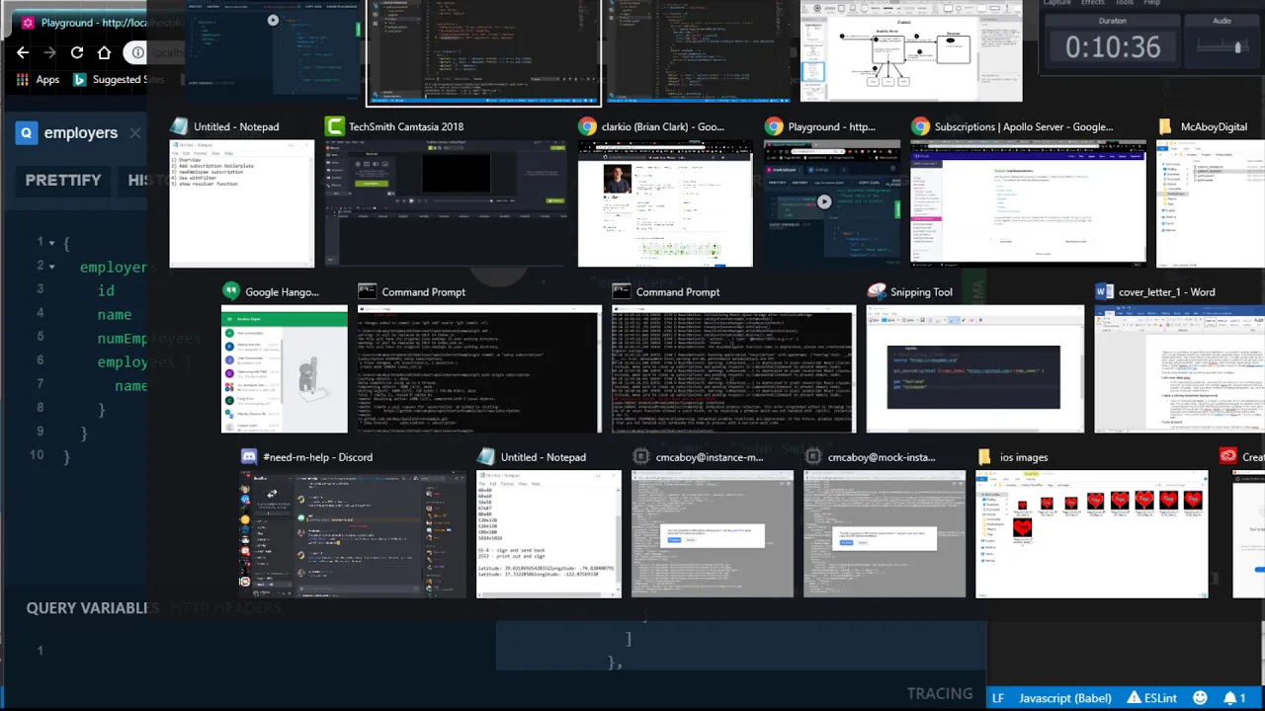Open the notifications bell in status bar
Screen dimensions: 1265x711
tap(1234, 698)
